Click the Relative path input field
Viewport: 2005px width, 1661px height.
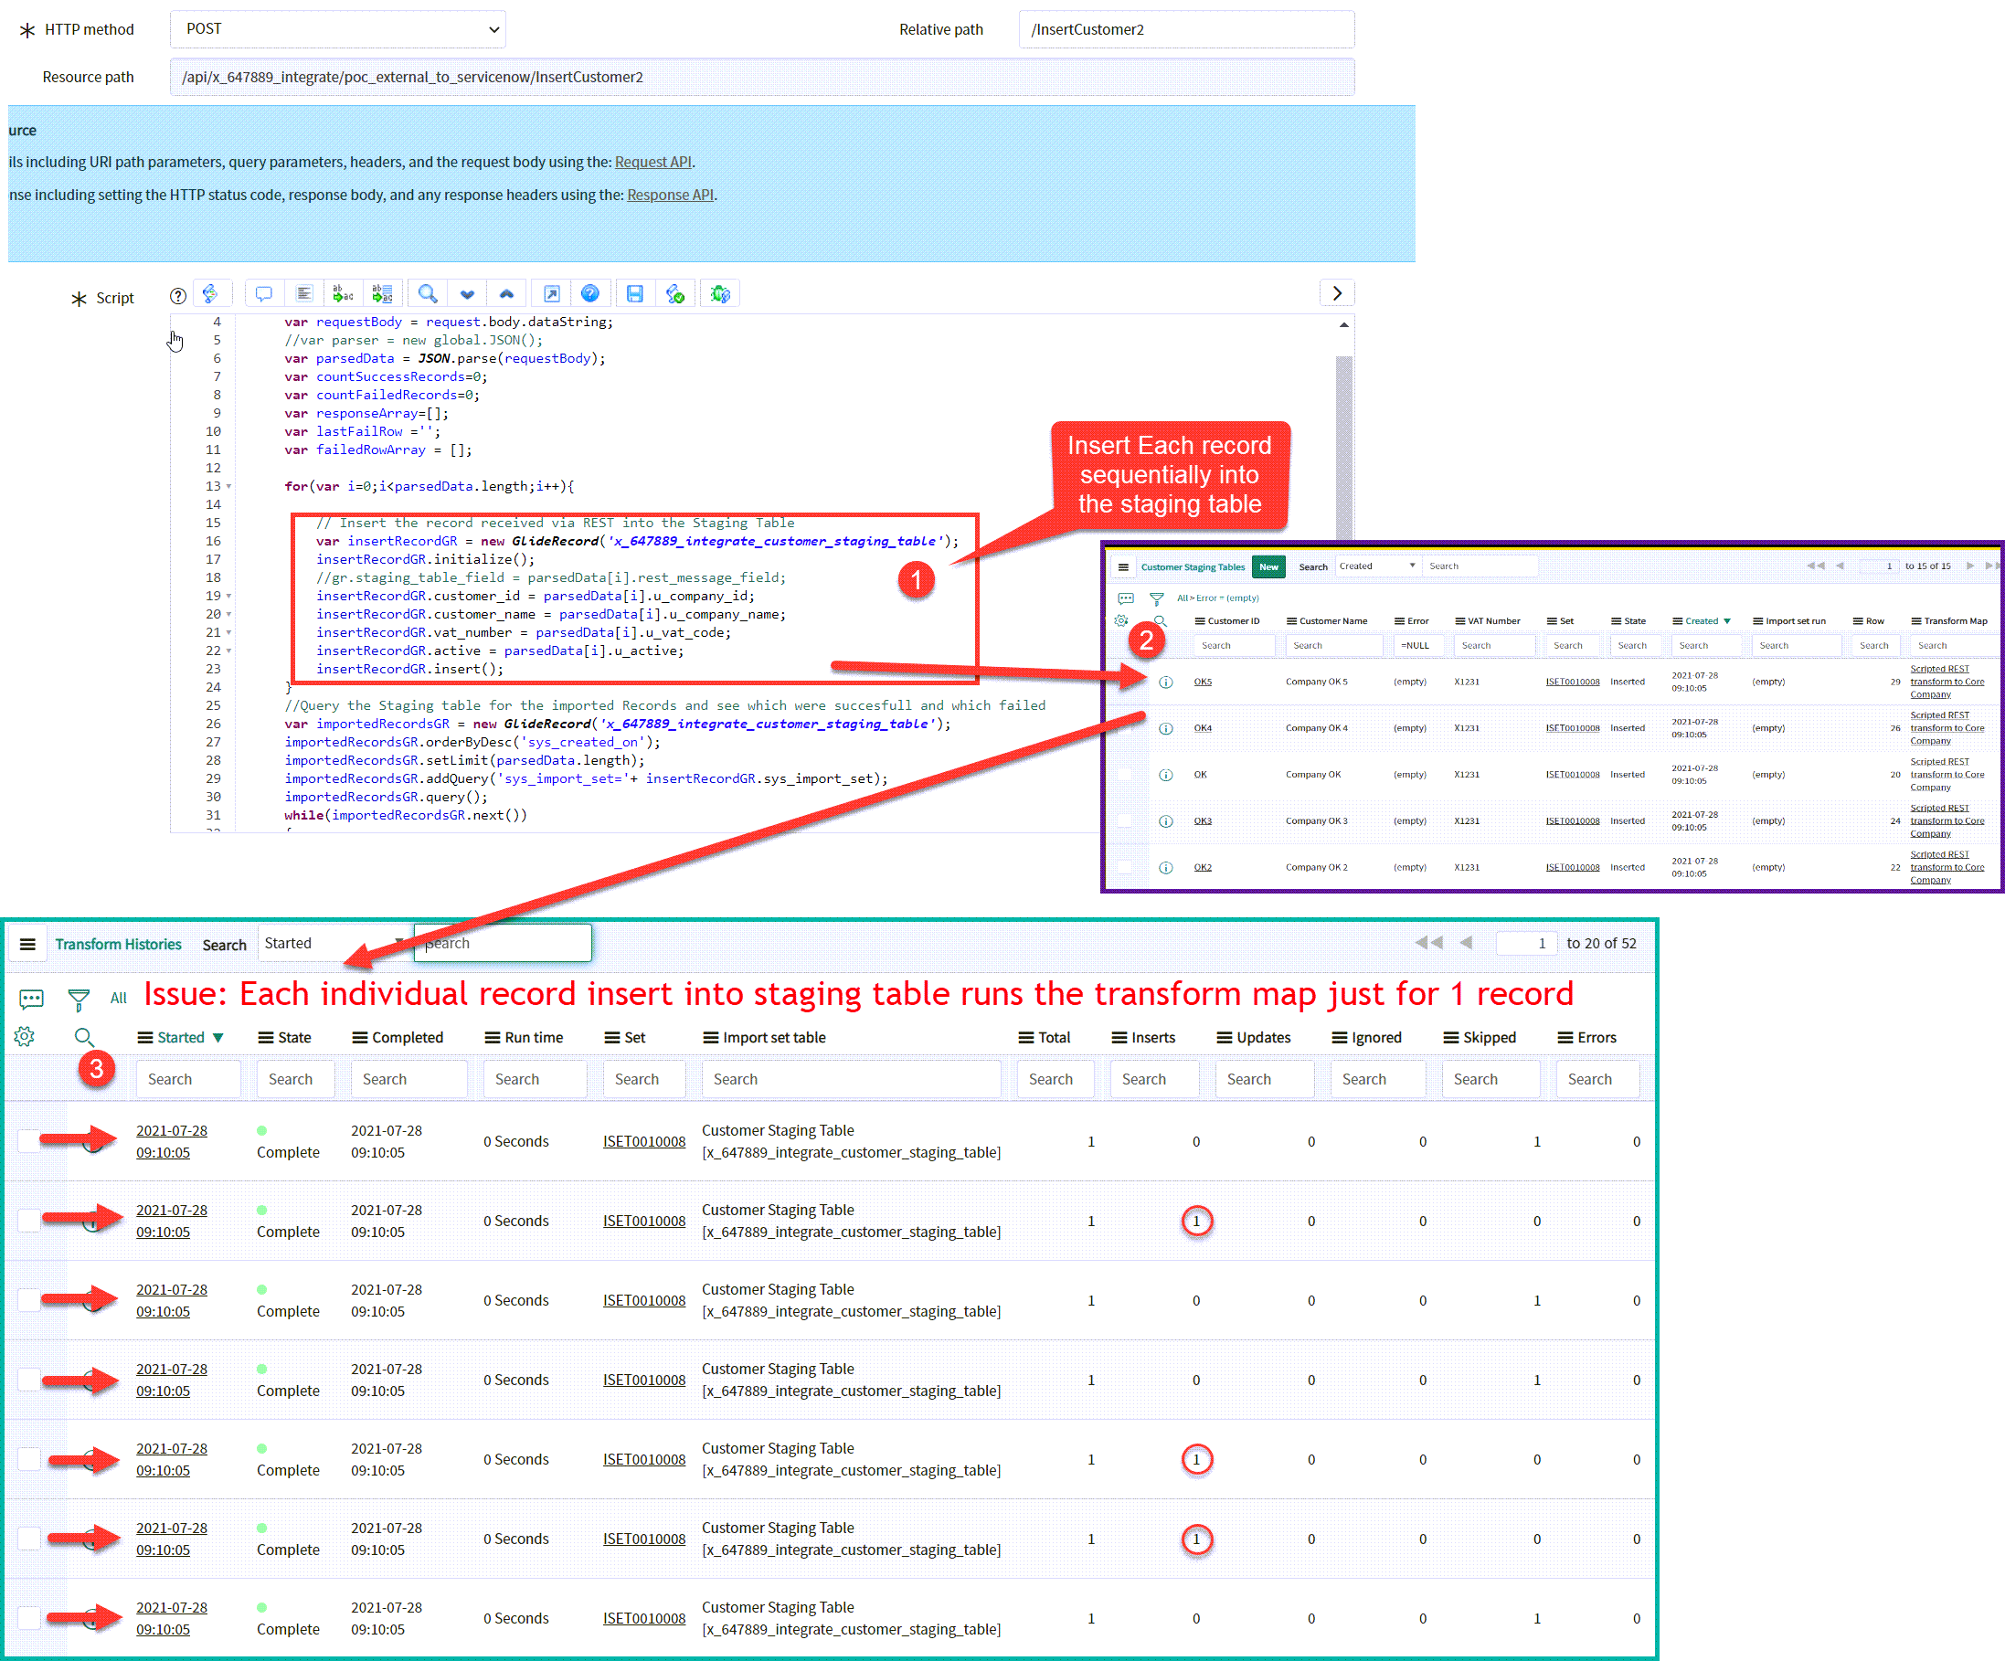click(x=1186, y=28)
